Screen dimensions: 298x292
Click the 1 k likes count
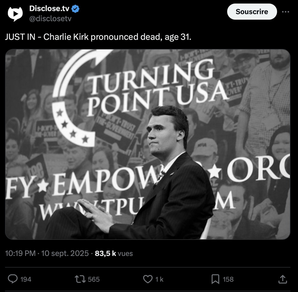tap(159, 279)
